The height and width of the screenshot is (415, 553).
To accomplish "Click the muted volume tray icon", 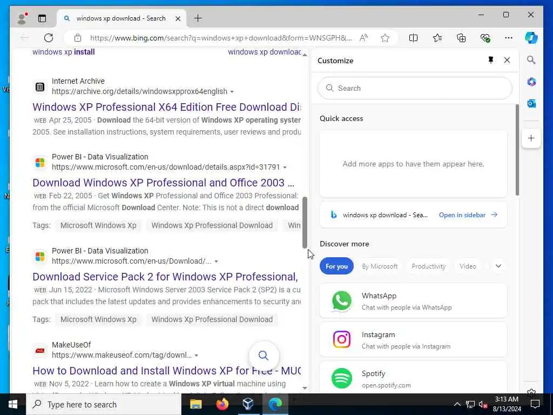I will coord(483,404).
